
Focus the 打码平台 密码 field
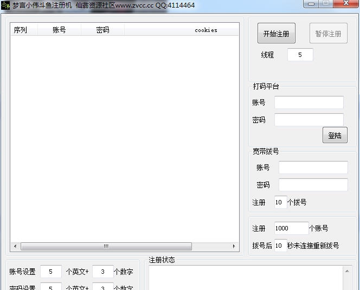click(x=309, y=120)
